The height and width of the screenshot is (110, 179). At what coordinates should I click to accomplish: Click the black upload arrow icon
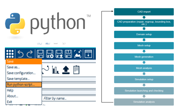pos(66,69)
